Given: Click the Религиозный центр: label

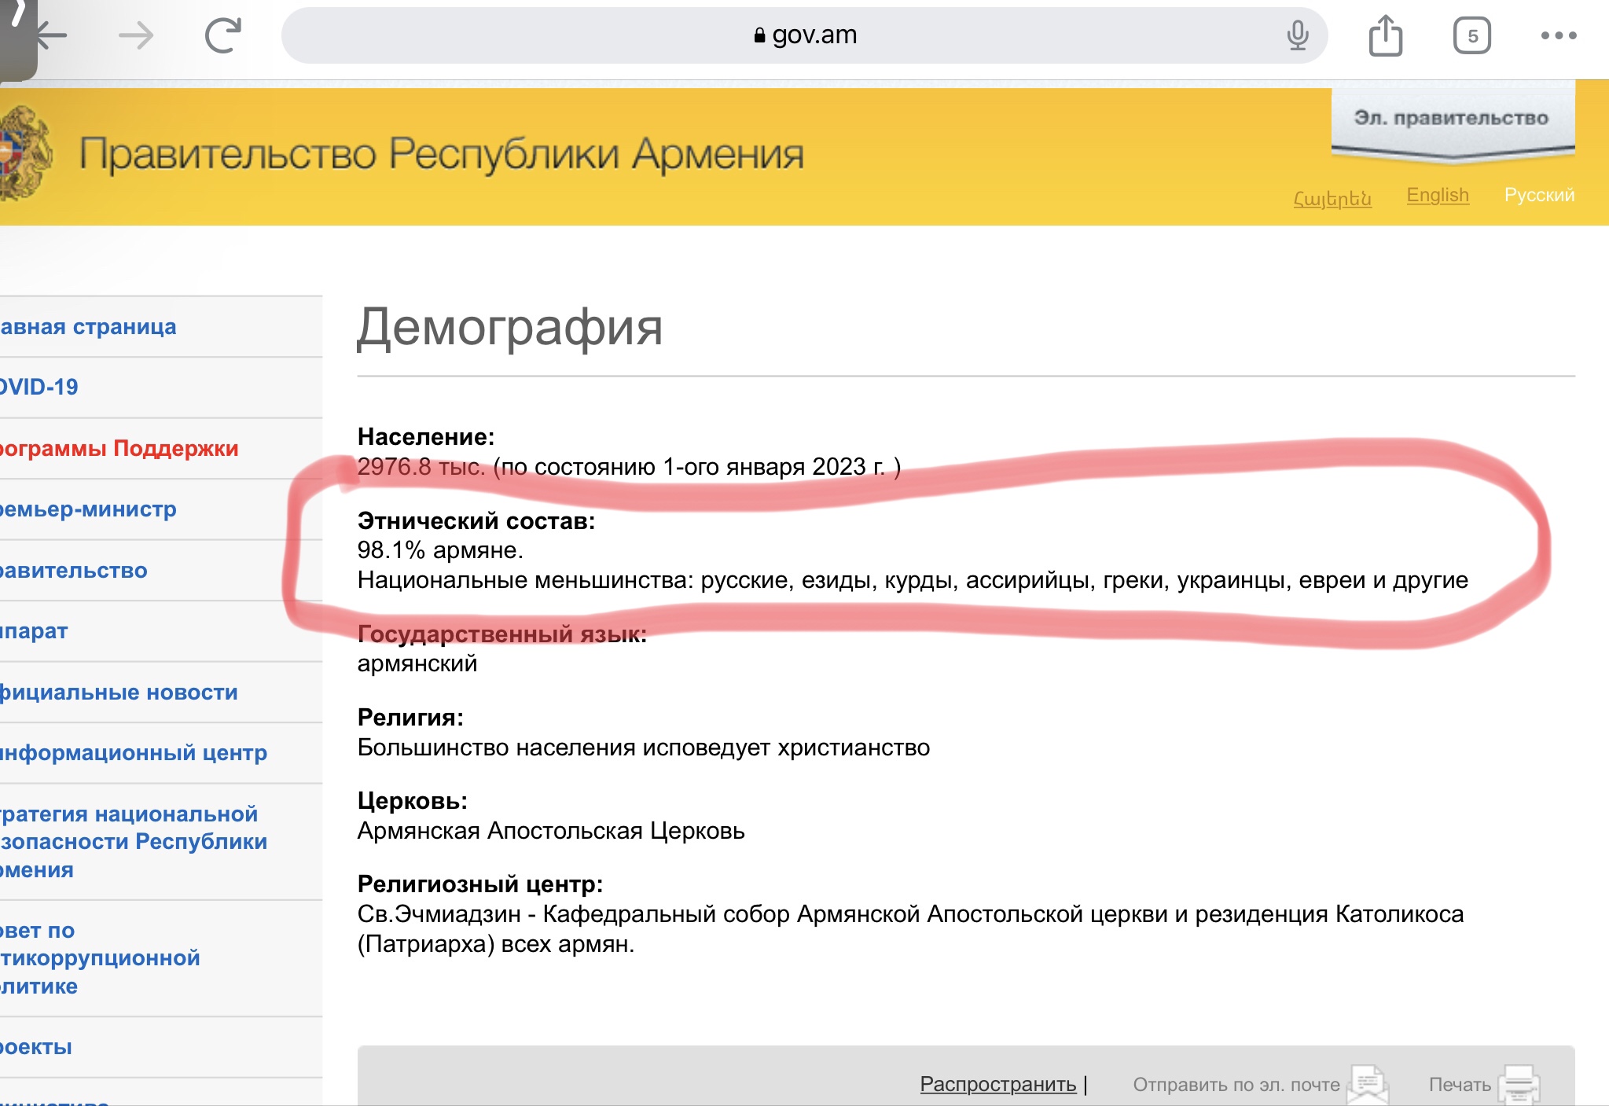Looking at the screenshot, I should pyautogui.click(x=480, y=884).
